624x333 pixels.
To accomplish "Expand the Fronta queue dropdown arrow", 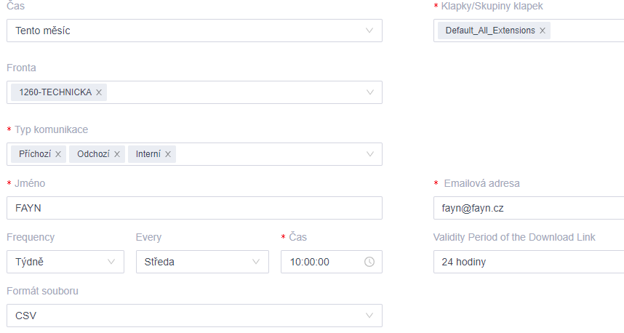I will (369, 92).
